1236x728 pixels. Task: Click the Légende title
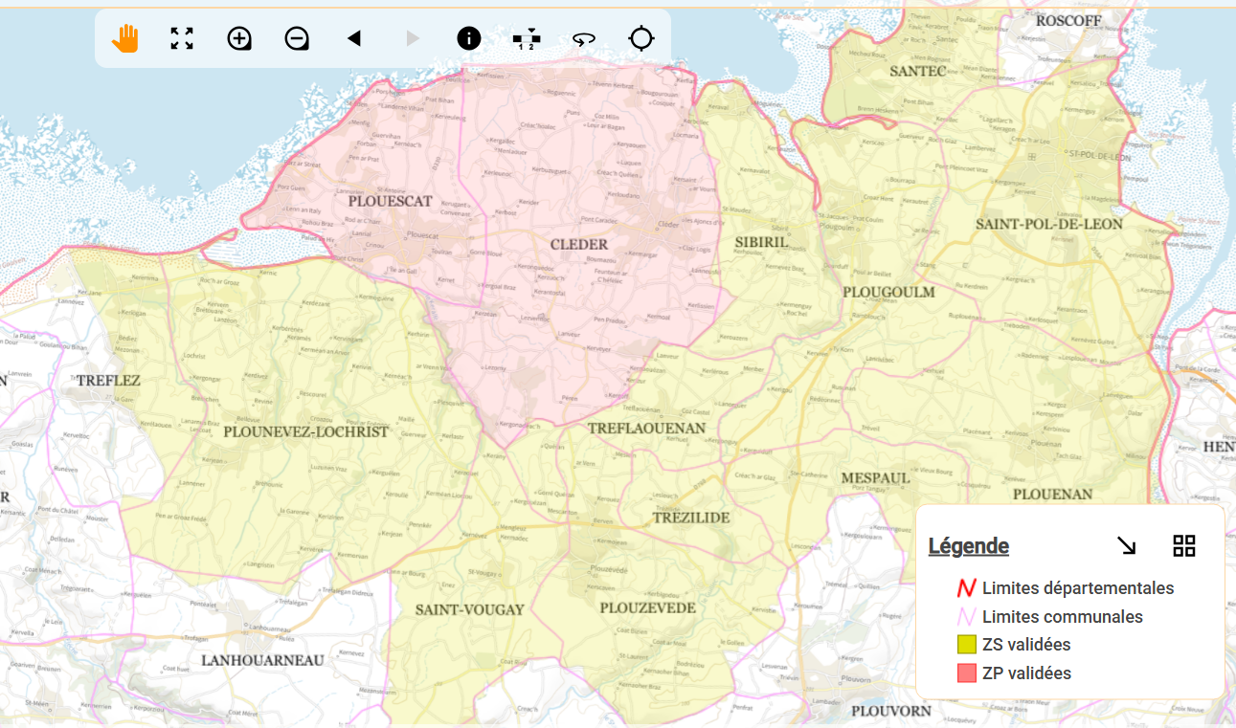point(968,546)
